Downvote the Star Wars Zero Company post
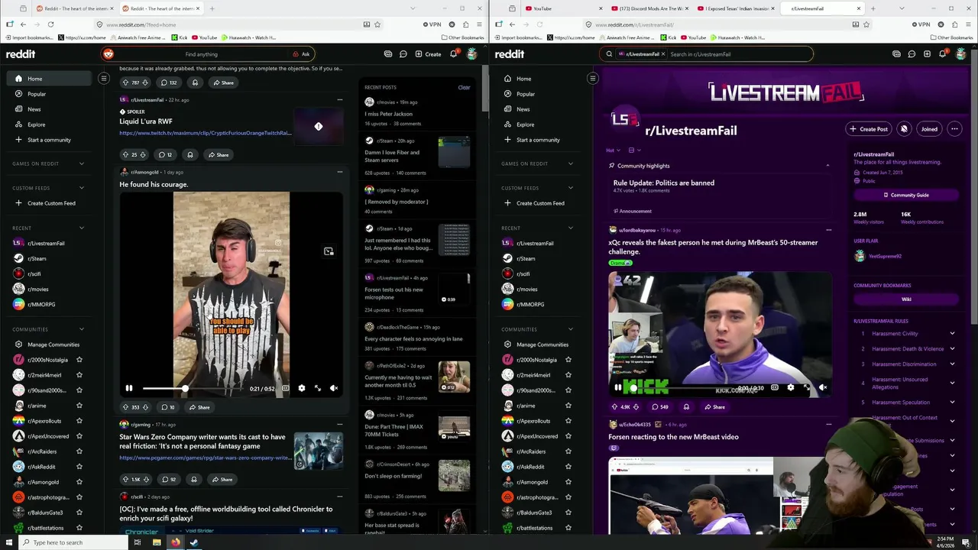 point(147,480)
